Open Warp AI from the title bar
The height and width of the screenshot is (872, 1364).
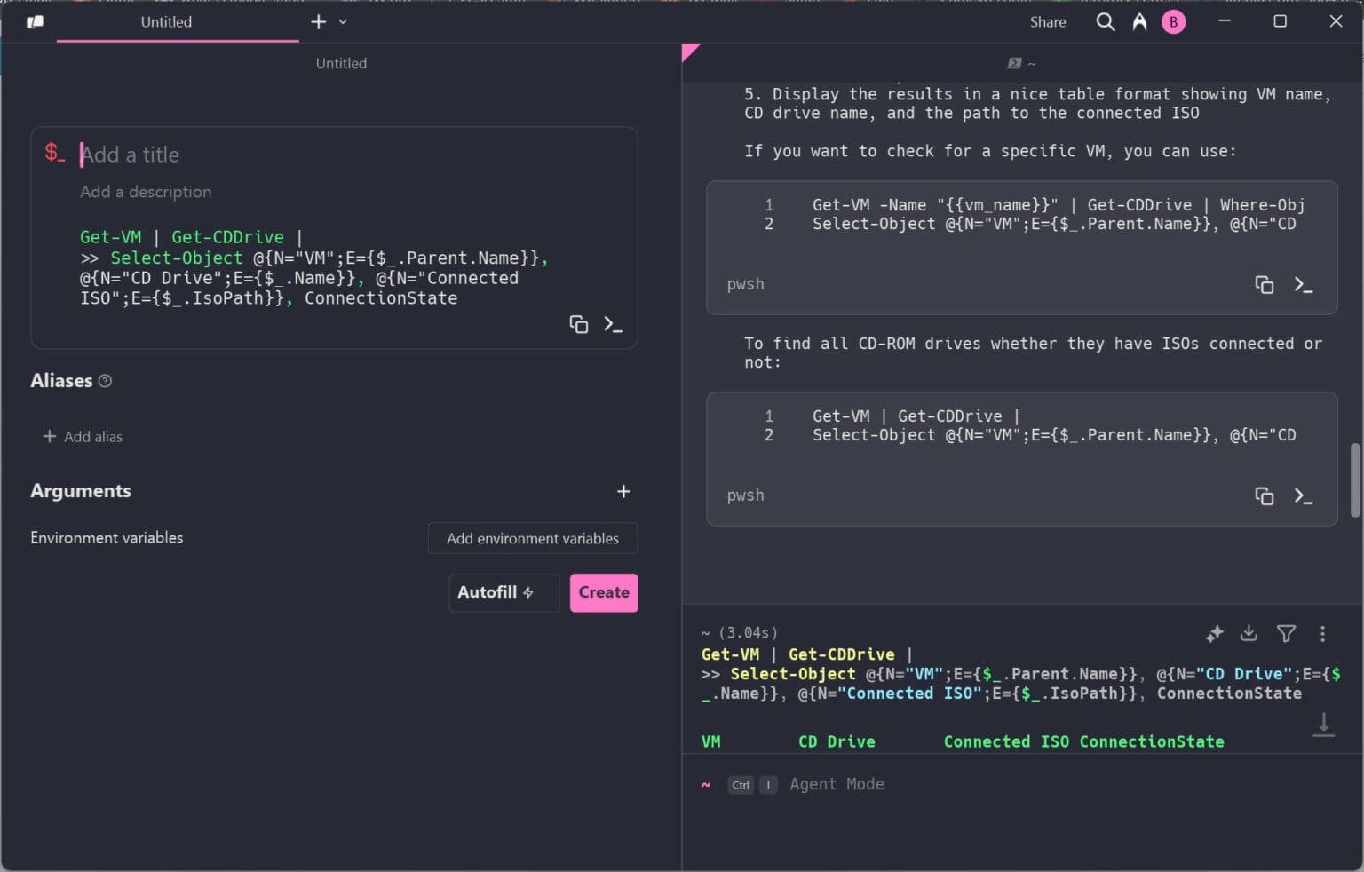1139,21
